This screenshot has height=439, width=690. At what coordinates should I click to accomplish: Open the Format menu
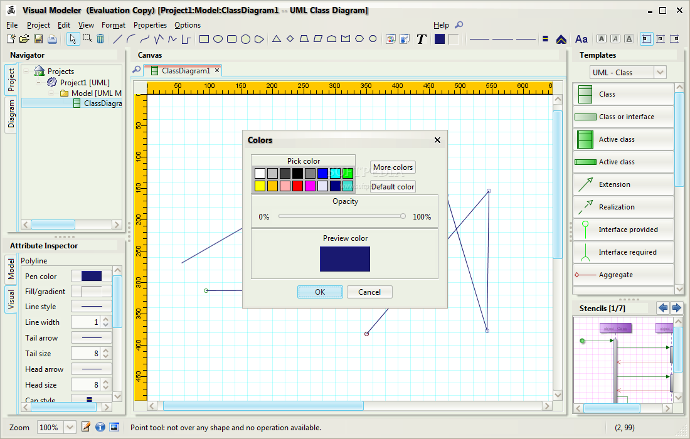pos(114,25)
